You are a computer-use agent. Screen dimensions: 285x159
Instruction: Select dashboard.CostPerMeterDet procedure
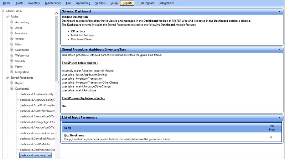click(x=37, y=150)
